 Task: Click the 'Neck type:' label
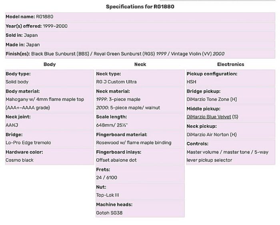(x=108, y=74)
